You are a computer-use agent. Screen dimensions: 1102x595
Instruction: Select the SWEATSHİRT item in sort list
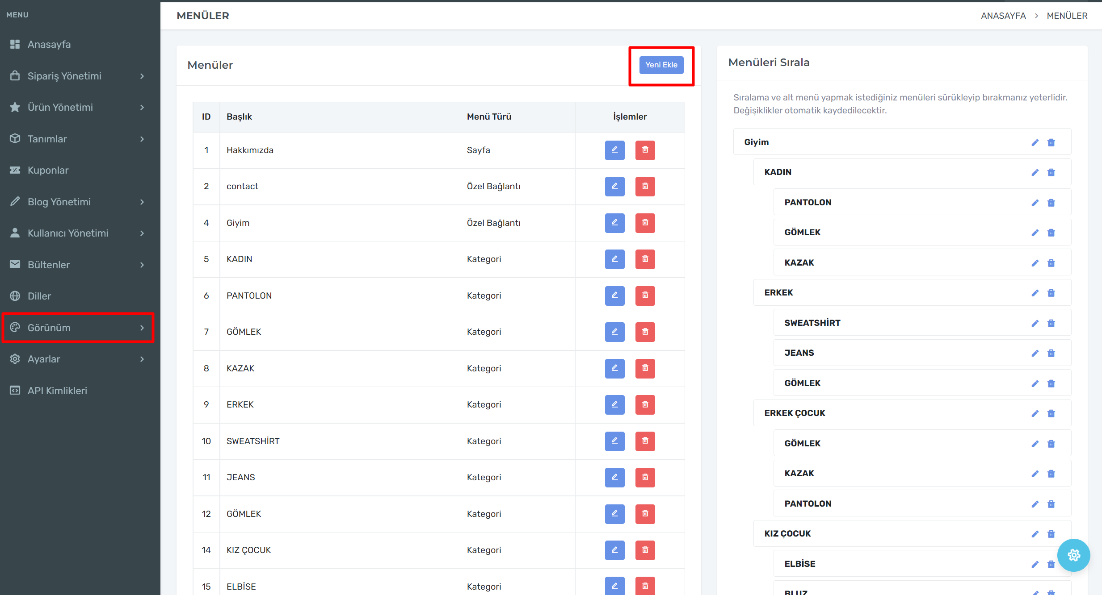tap(812, 323)
